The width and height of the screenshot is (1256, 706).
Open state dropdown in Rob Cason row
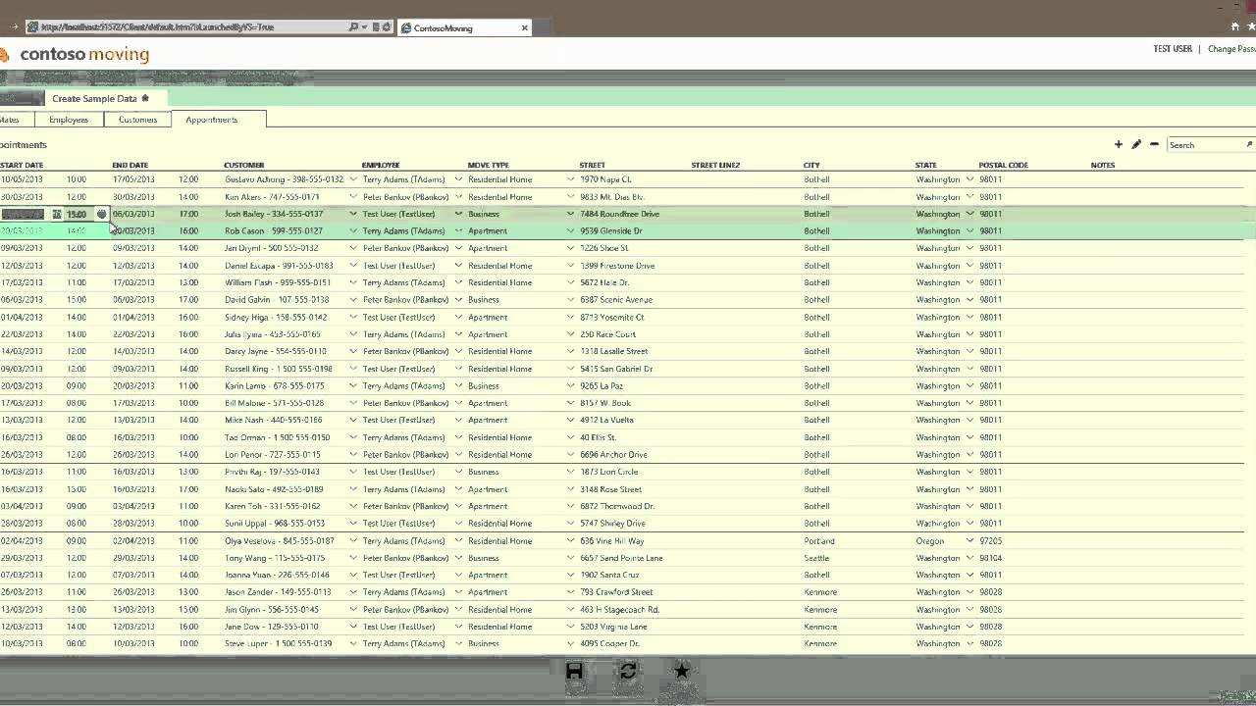[x=969, y=230]
